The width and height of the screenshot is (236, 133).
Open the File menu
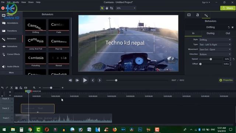pos(3,2)
